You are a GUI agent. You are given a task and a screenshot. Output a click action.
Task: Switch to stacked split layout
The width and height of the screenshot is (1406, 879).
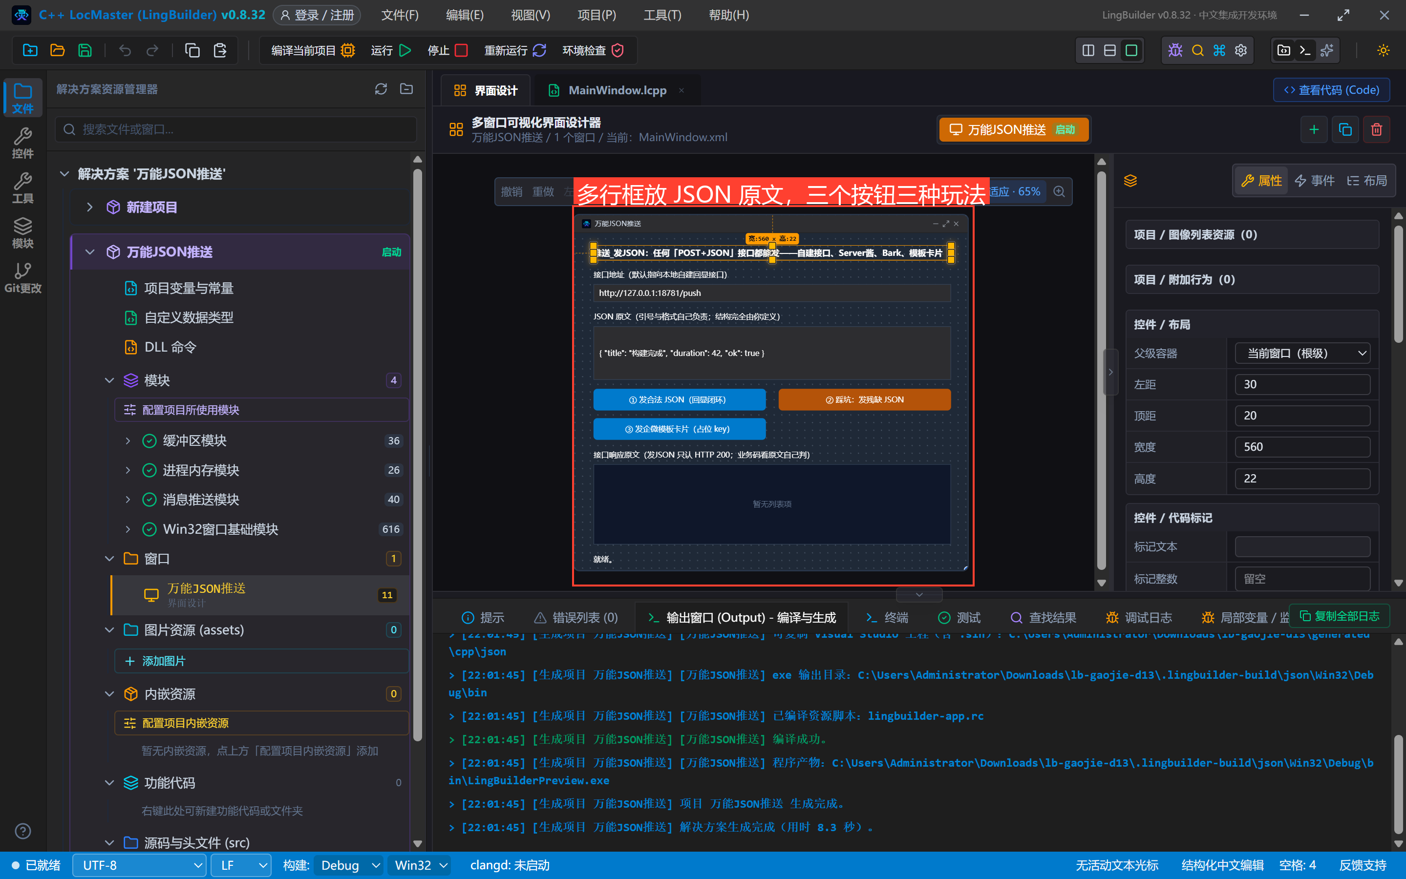[x=1109, y=51]
